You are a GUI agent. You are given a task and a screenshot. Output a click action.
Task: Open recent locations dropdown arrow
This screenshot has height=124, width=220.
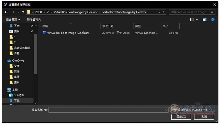tap(18, 12)
